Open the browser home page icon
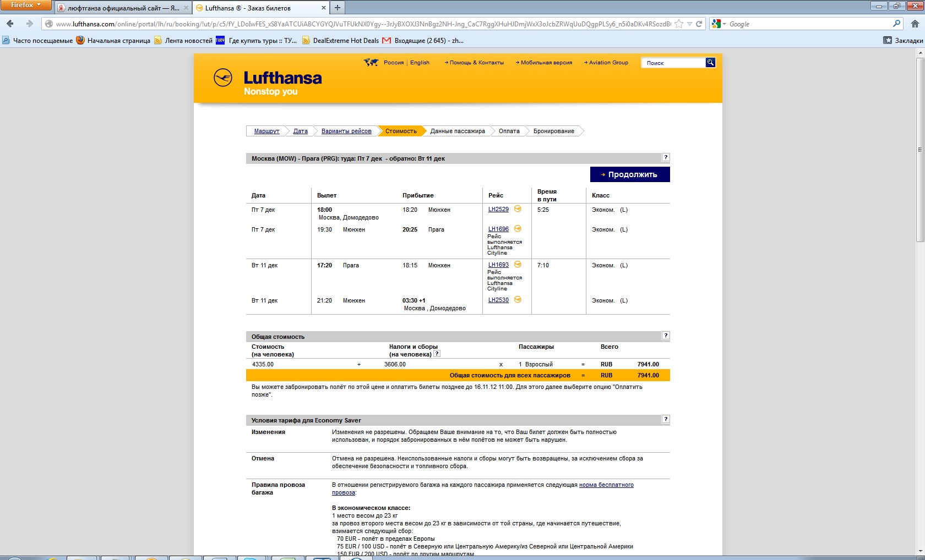Screen dimensions: 925x560 [915, 24]
